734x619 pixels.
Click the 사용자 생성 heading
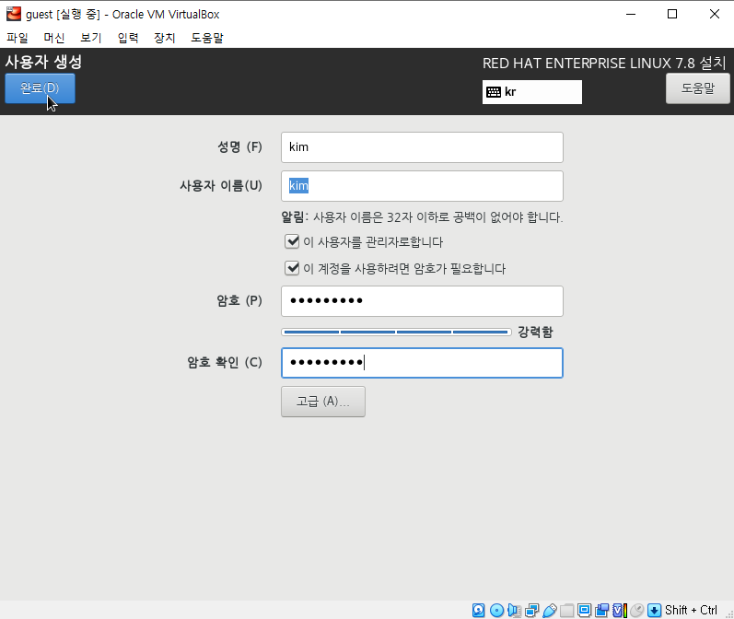(43, 62)
